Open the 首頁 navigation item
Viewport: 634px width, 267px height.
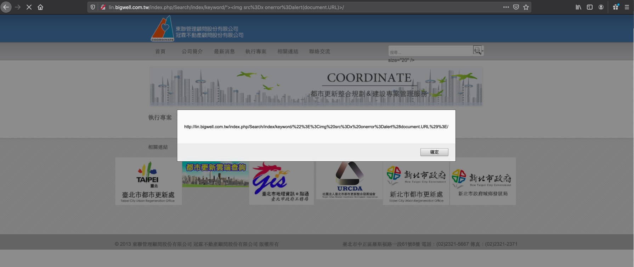click(x=160, y=51)
